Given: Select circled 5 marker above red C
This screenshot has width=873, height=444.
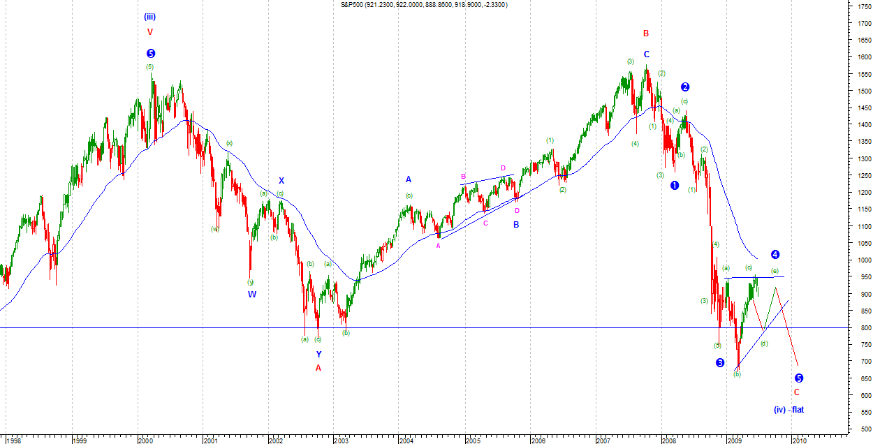Looking at the screenshot, I should click(x=799, y=378).
